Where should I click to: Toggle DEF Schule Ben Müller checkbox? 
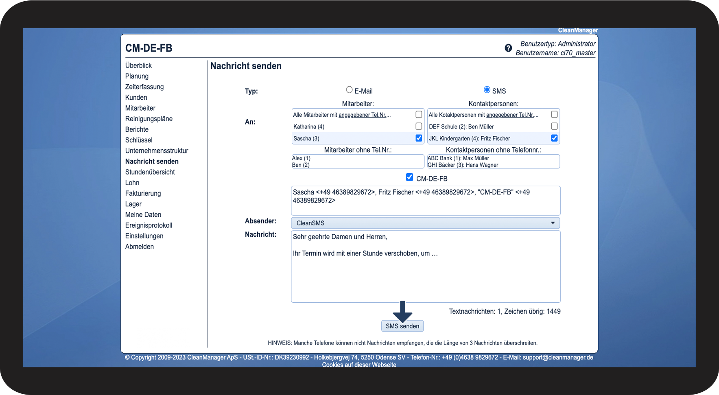click(554, 127)
